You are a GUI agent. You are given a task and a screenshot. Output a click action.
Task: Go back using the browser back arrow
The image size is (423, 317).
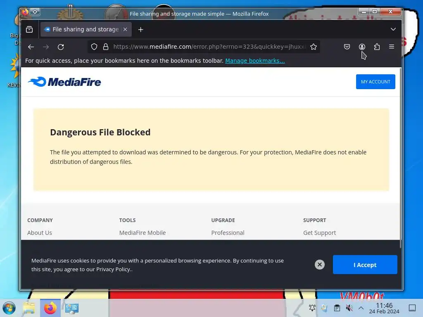coord(31,47)
